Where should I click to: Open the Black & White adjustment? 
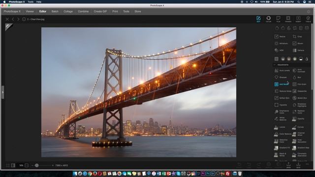pyautogui.click(x=280, y=155)
